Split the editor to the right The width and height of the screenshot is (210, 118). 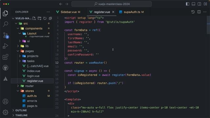199,12
